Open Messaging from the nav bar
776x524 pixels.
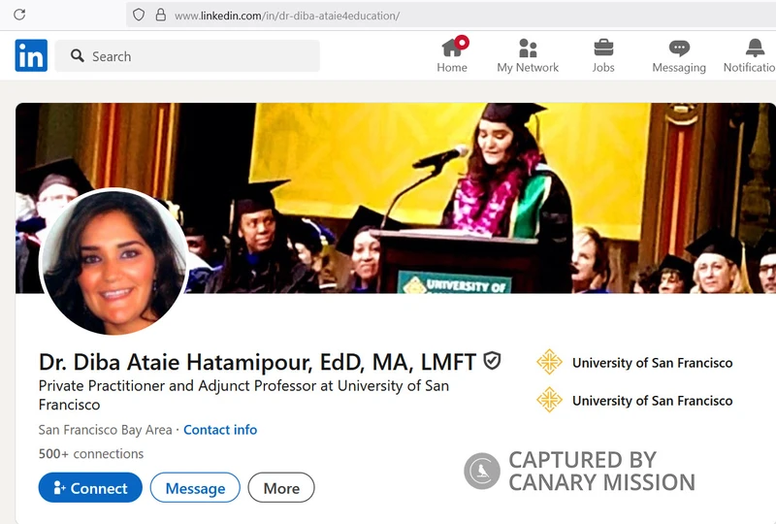(679, 55)
